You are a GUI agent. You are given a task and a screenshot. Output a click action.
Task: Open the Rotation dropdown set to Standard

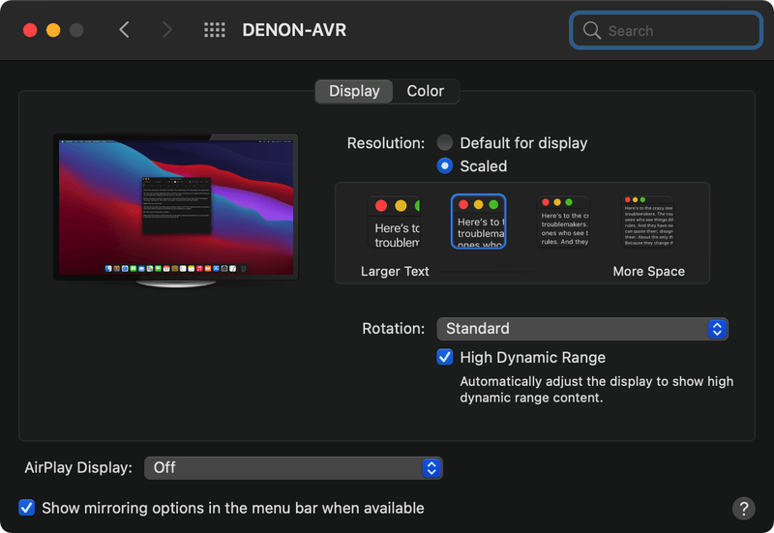coord(581,329)
